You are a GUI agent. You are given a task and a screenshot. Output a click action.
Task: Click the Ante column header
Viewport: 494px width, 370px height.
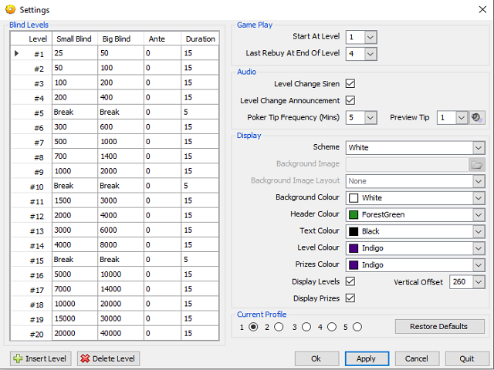coord(163,39)
